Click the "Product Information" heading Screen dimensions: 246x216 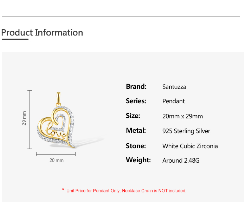point(42,33)
